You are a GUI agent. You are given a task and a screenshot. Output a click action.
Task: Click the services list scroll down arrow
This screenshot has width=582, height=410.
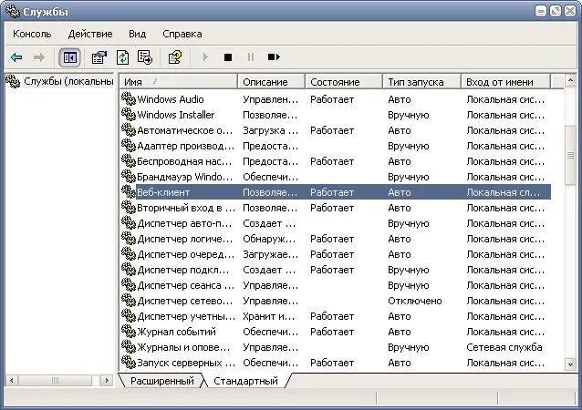tap(570, 364)
